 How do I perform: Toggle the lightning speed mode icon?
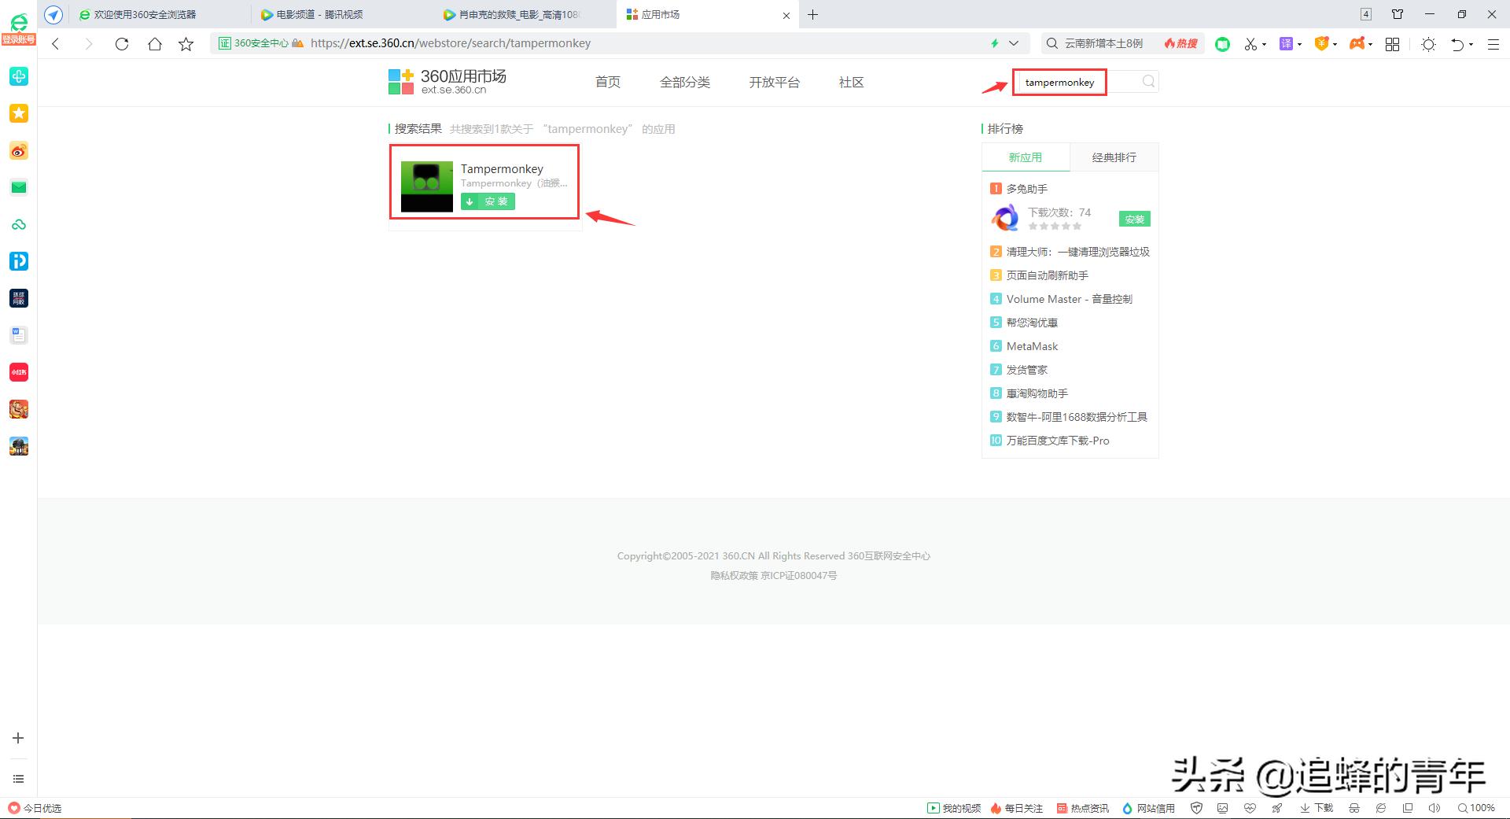click(x=995, y=43)
